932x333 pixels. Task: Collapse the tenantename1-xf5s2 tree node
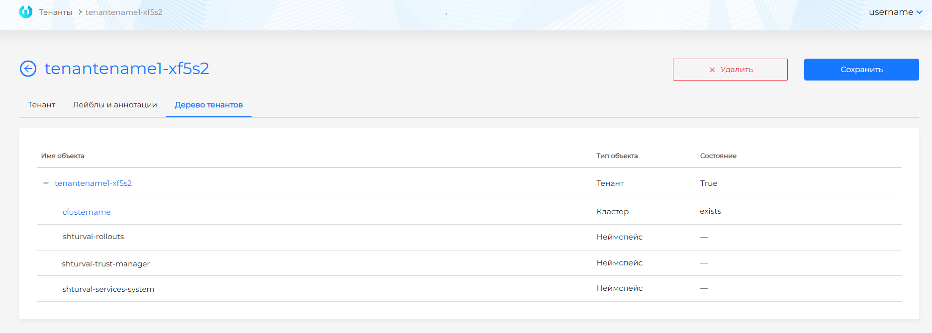point(46,183)
